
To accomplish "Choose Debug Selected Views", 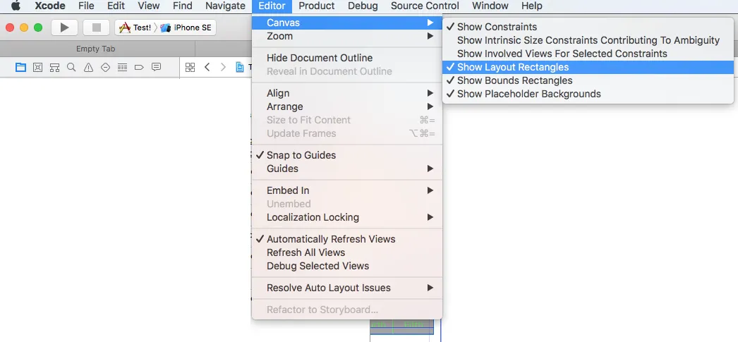I will pyautogui.click(x=347, y=266).
